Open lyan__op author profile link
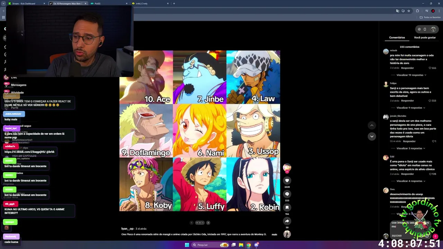 click(127, 229)
